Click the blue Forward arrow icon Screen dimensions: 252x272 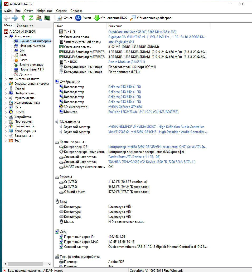tap(15, 18)
